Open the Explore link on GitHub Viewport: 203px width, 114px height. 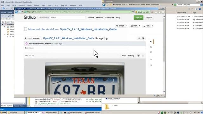[91, 17]
